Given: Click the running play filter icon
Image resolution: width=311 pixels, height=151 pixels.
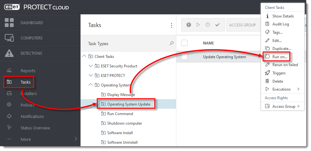Looking at the screenshot, I should tap(198, 25).
